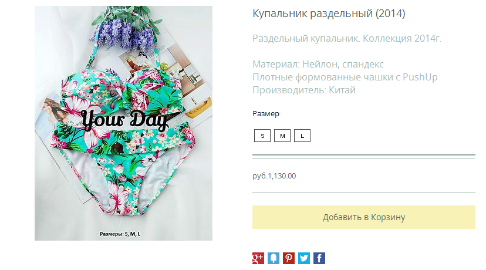Image resolution: width=486 pixels, height=270 pixels.
Task: Share on Facebook icon
Action: 319,258
